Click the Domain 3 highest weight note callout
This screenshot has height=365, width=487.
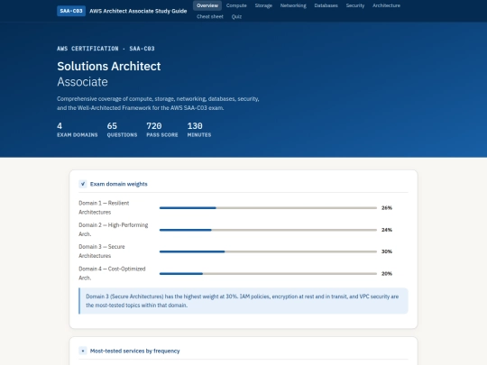[243, 301]
